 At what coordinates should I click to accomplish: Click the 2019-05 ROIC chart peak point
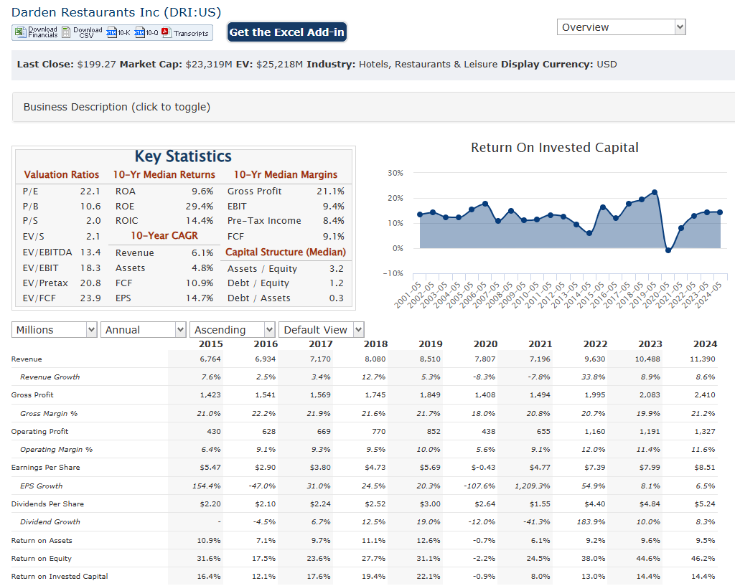(655, 192)
